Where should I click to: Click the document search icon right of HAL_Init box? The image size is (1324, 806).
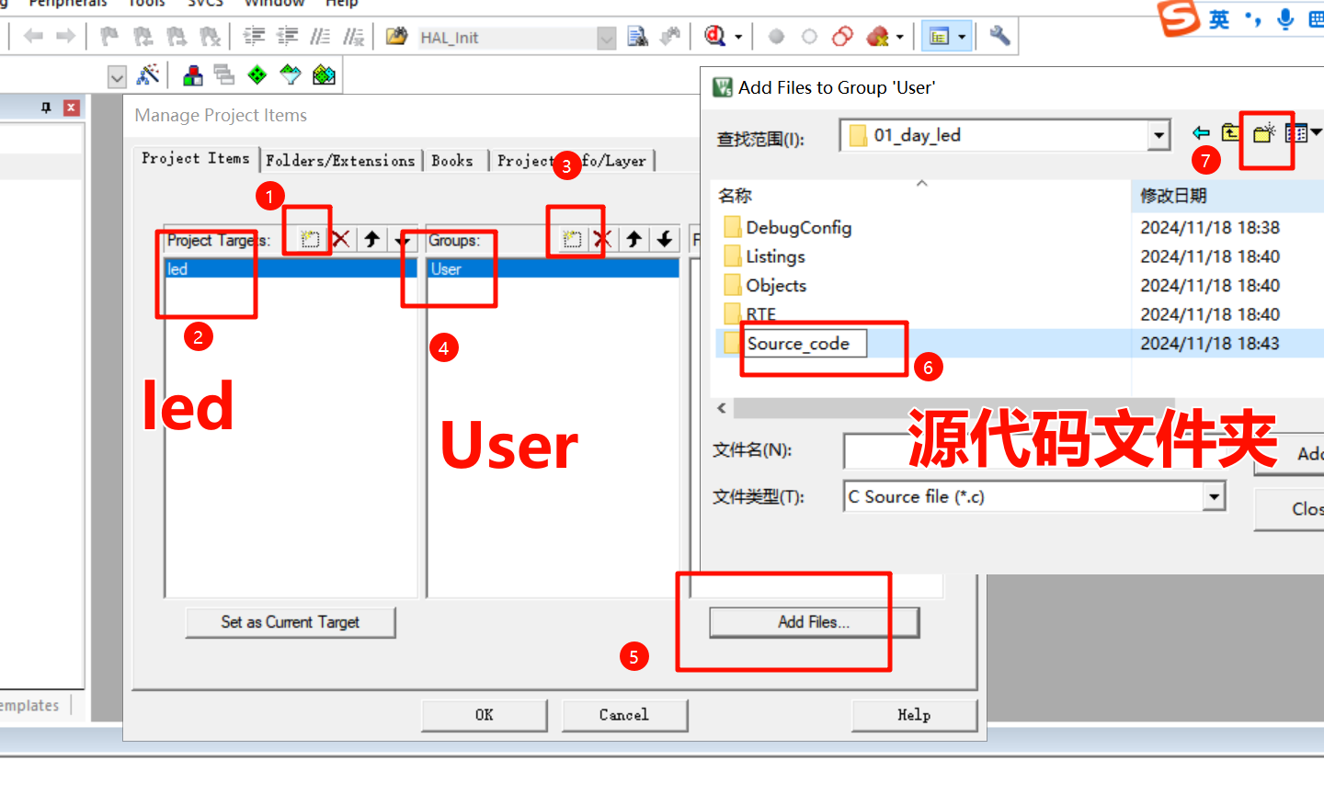(x=637, y=36)
